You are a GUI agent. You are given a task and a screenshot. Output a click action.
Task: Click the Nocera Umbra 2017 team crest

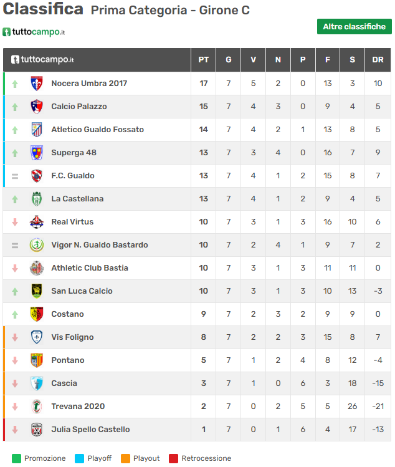[37, 84]
